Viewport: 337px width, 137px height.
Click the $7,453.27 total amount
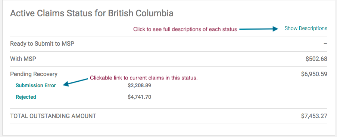pos(314,116)
